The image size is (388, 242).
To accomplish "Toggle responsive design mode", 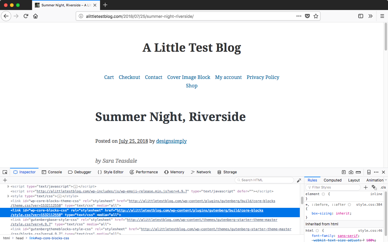I will [x=369, y=172].
